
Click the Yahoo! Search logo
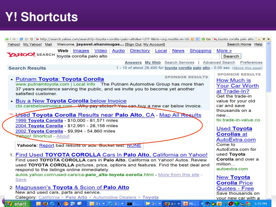(x=31, y=54)
